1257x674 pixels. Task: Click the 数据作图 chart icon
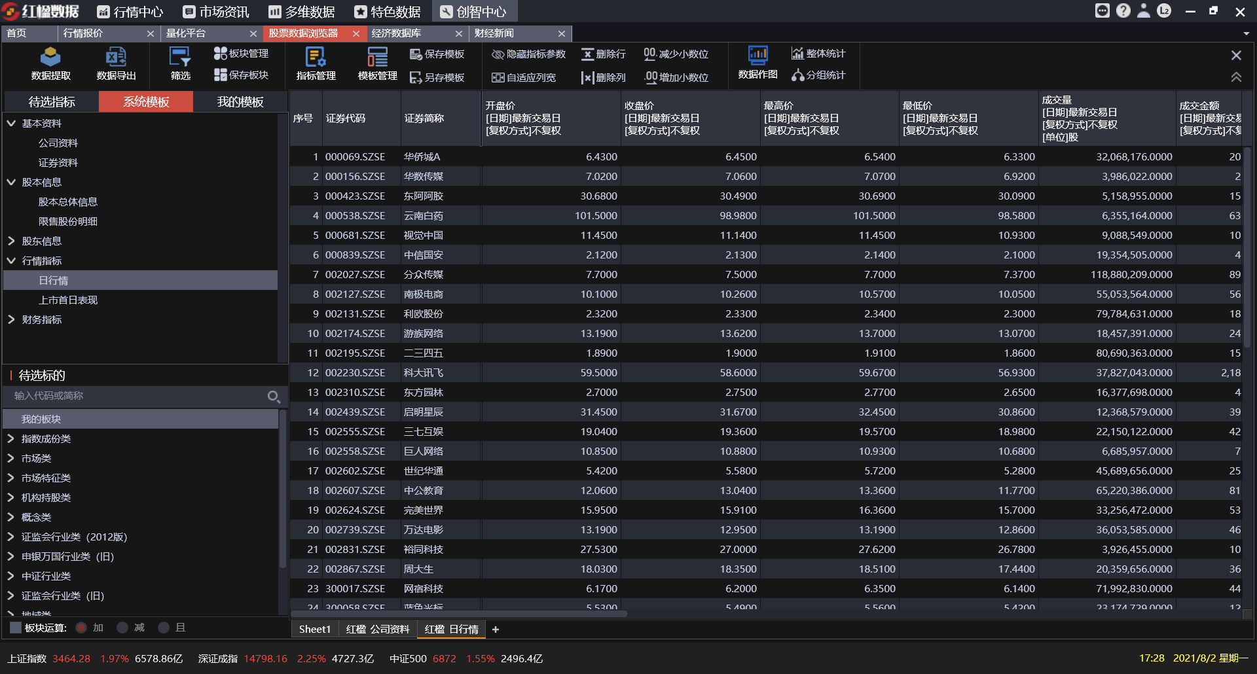(x=757, y=63)
